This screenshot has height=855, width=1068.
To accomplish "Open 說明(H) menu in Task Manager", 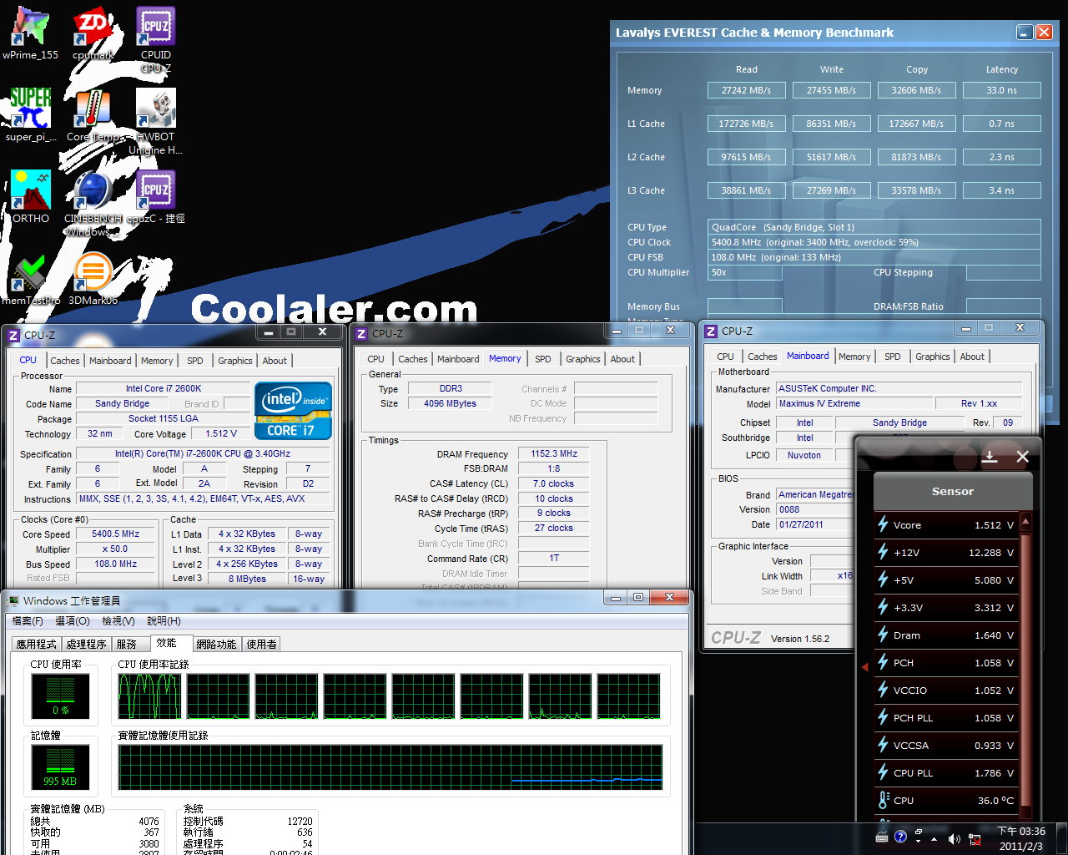I will click(x=164, y=621).
